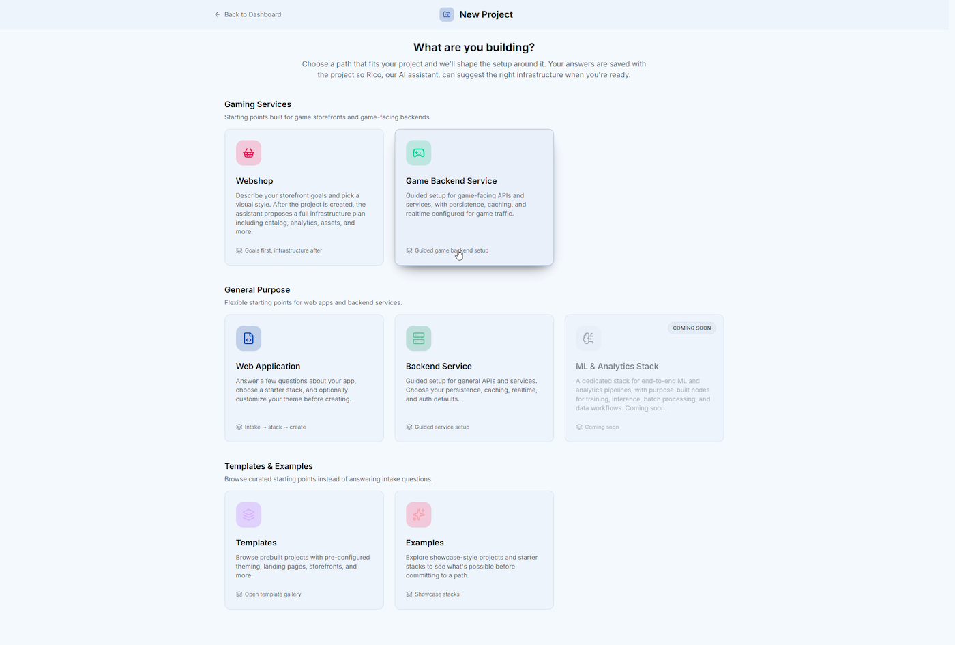The height and width of the screenshot is (645, 955).
Task: Choose the Web Application title
Action: [268, 367]
